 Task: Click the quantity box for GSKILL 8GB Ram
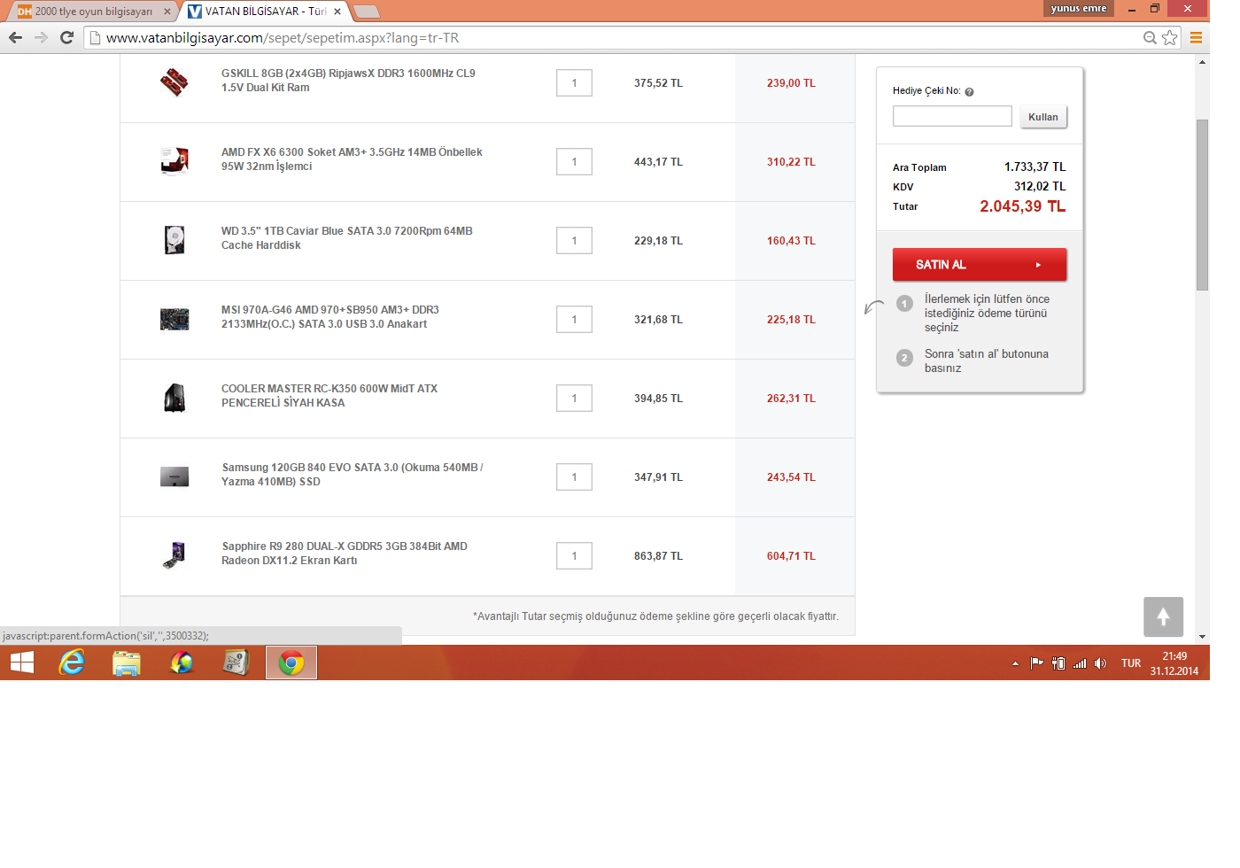pos(574,83)
